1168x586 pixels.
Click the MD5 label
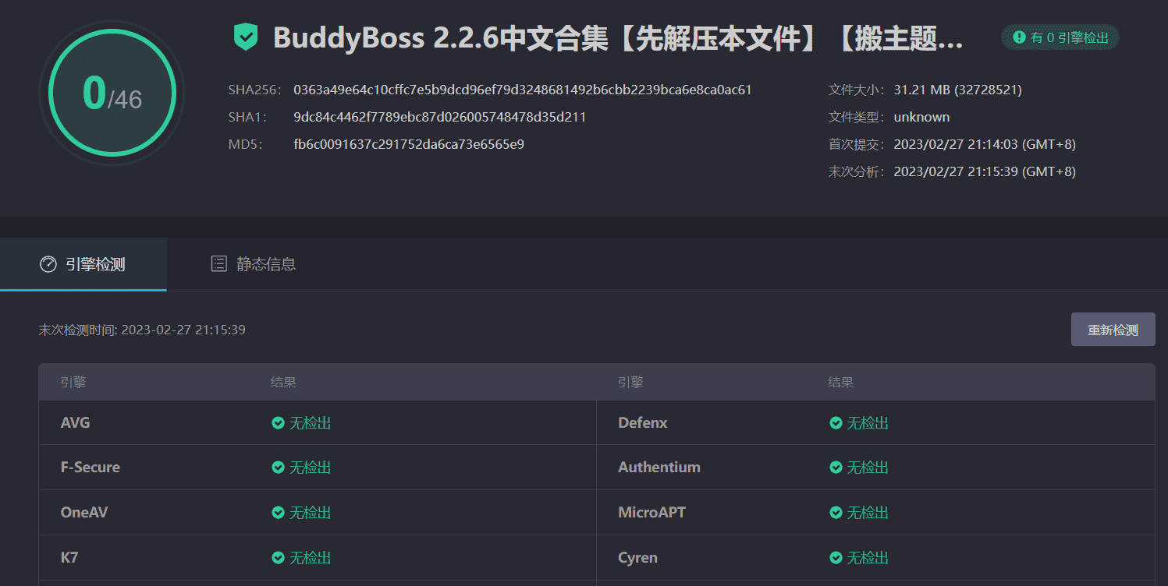click(x=246, y=144)
